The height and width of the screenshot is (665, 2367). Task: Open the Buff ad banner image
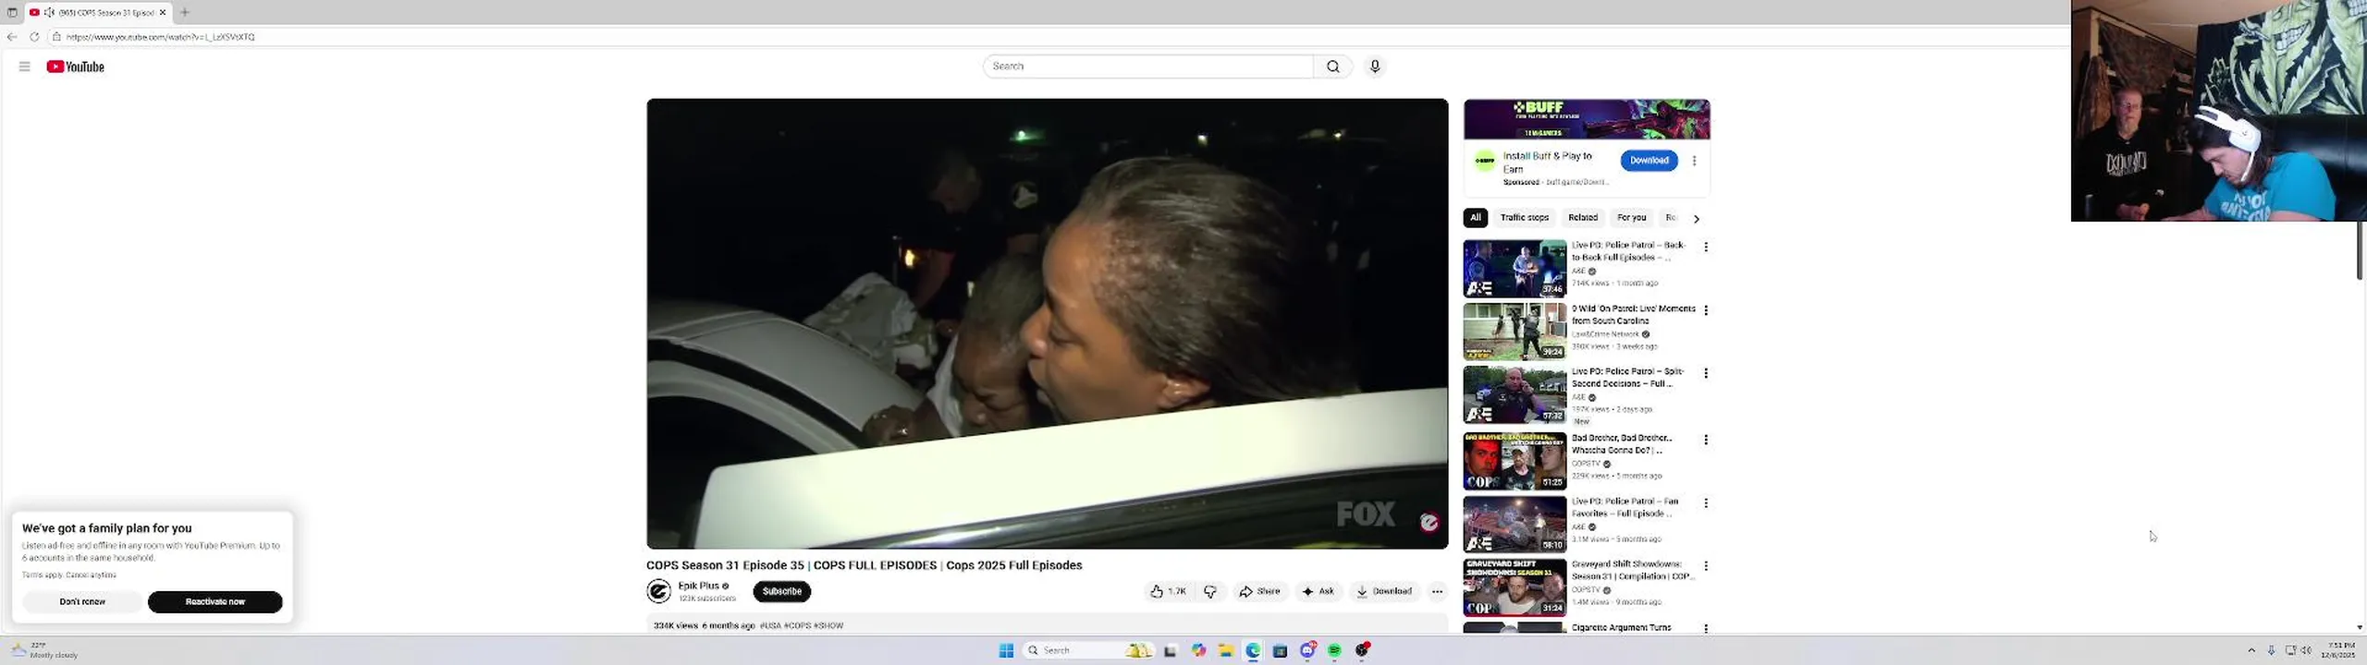pos(1587,119)
